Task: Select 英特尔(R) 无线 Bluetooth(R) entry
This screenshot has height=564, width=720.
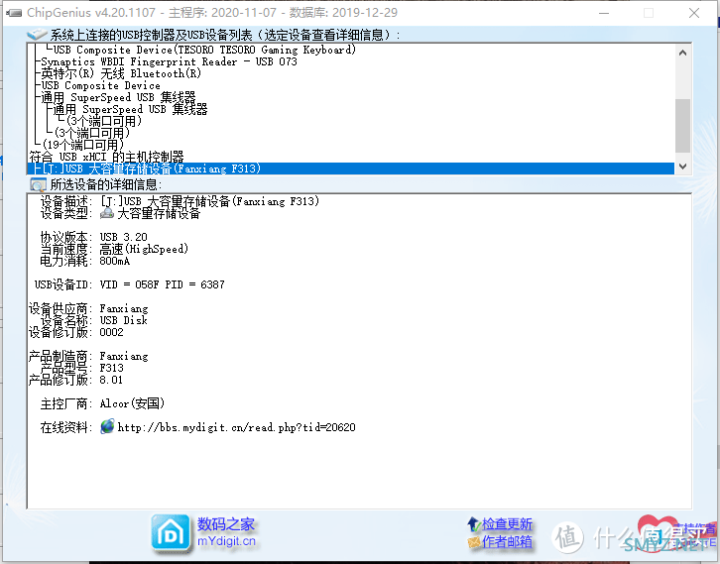Action: coord(121,73)
